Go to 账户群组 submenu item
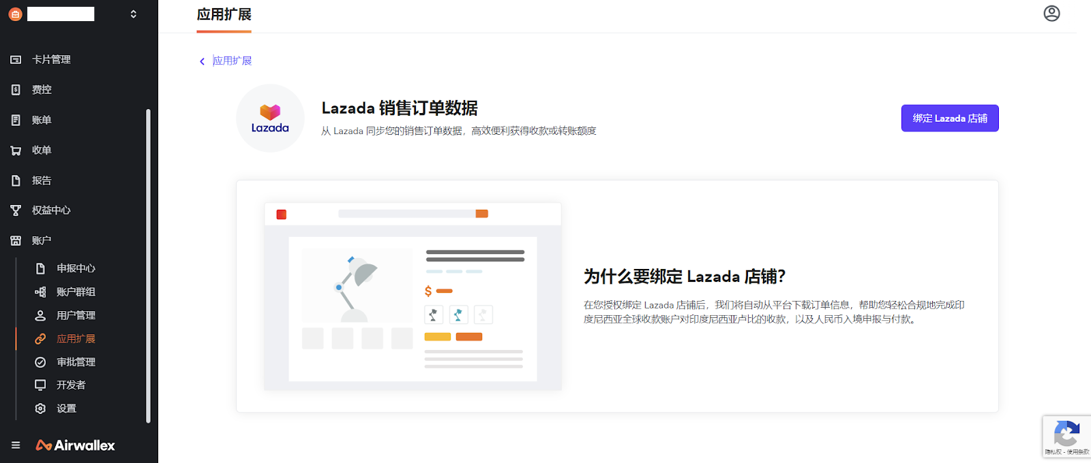Image resolution: width=1091 pixels, height=463 pixels. pyautogui.click(x=76, y=292)
